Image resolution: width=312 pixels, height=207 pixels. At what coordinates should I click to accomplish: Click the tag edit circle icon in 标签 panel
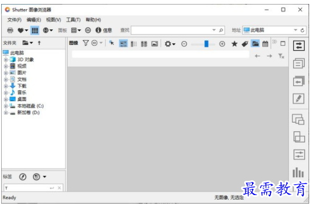[x=23, y=177]
